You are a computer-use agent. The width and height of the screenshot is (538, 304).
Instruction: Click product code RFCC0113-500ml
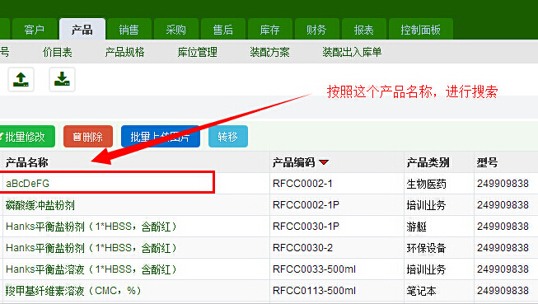(314, 291)
